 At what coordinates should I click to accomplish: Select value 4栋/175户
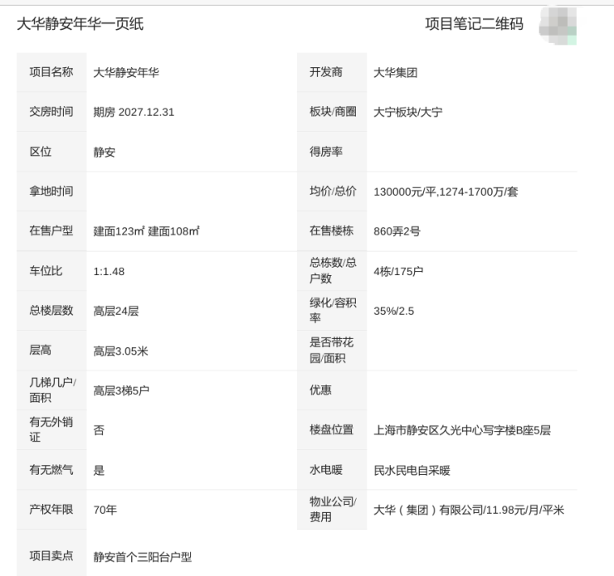398,271
